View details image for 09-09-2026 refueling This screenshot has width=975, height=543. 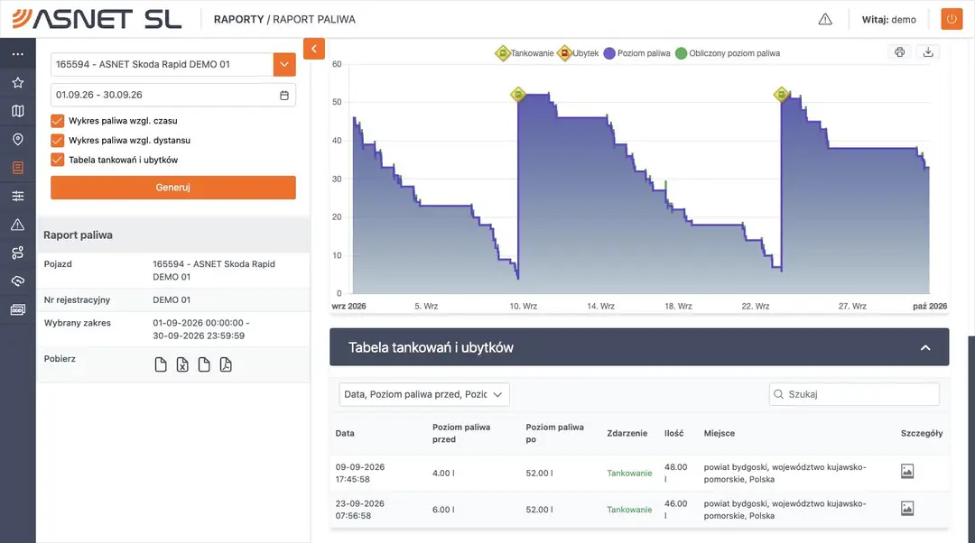click(x=907, y=472)
